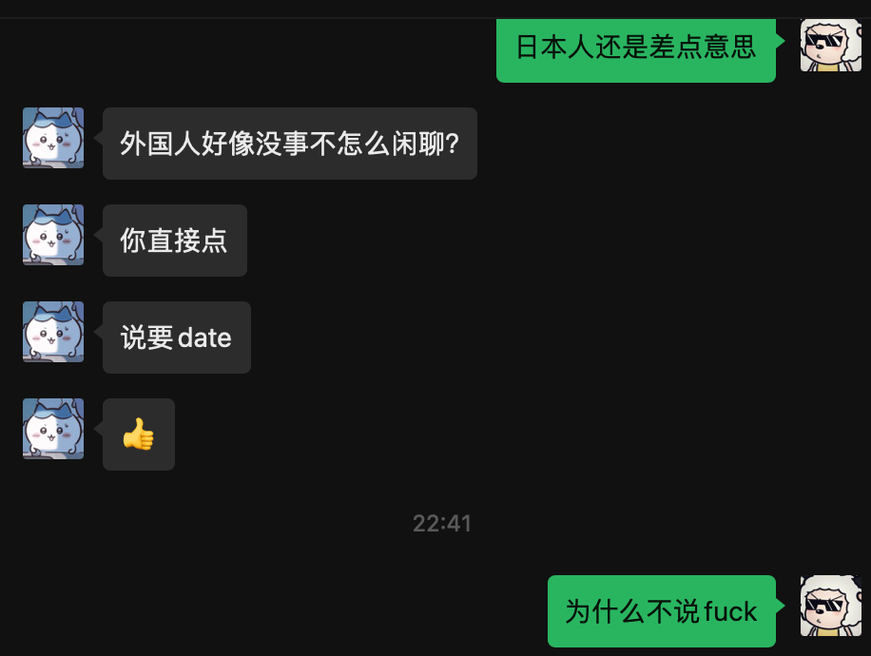Click the cat avatar next to thumbs-up message
The image size is (871, 656).
pyautogui.click(x=53, y=428)
